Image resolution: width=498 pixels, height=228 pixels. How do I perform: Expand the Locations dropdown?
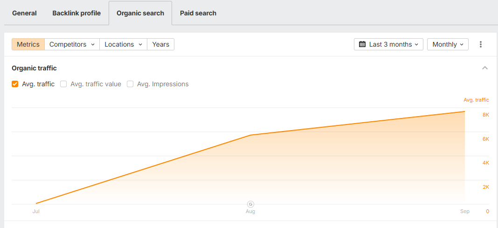coord(124,44)
